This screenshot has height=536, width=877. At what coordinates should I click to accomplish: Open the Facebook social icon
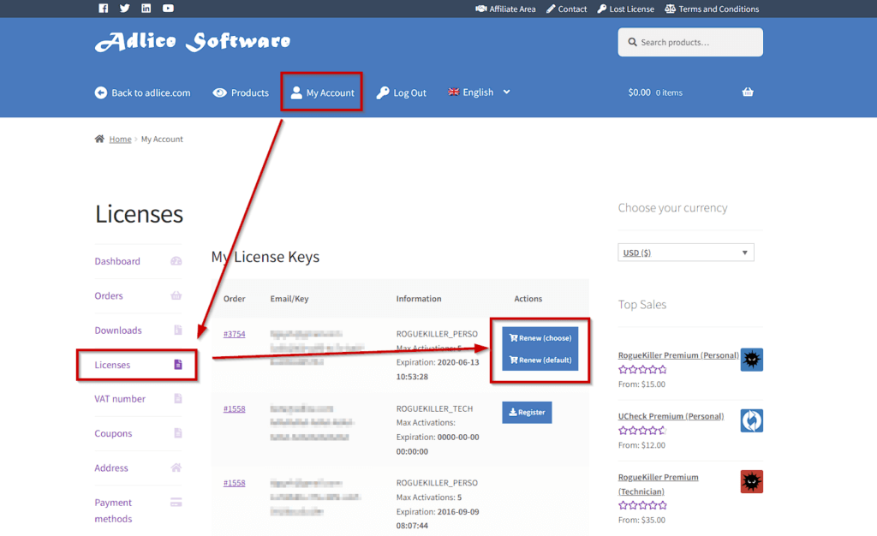tap(104, 9)
